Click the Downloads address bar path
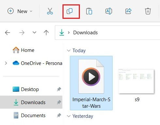 (x=85, y=33)
